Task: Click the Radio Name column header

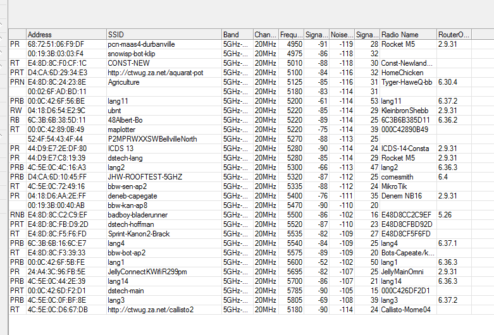Action: (x=407, y=34)
